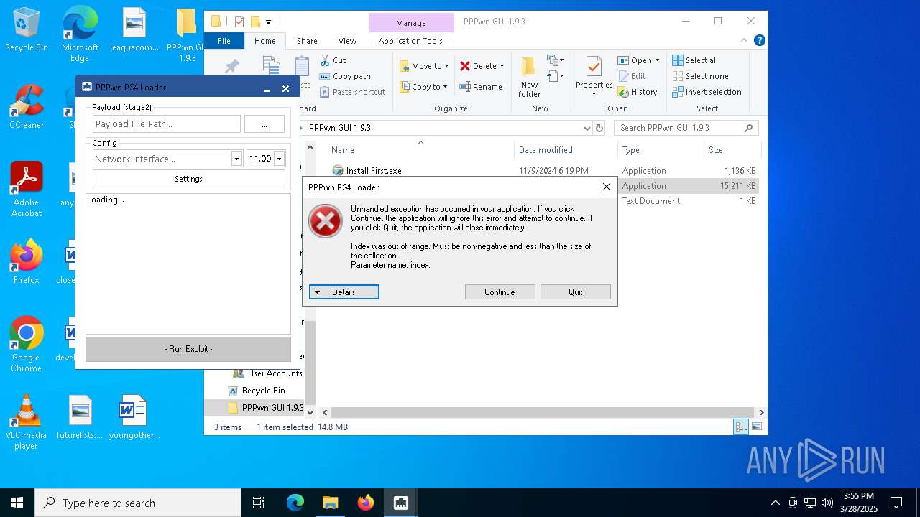The height and width of the screenshot is (517, 920).
Task: Open youngother Word document on desktop
Action: pyautogui.click(x=134, y=417)
